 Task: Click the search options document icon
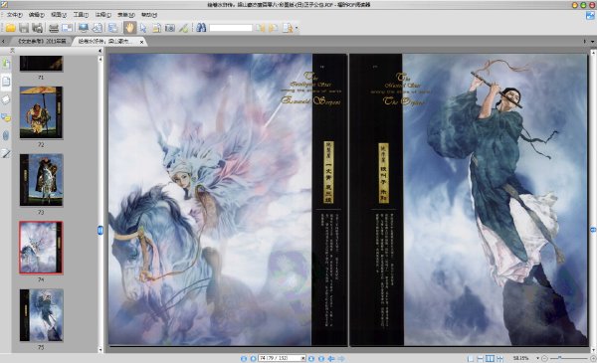pyautogui.click(x=288, y=28)
